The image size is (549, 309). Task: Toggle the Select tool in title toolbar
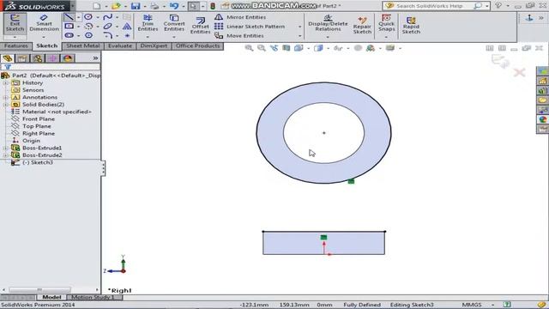[x=193, y=6]
